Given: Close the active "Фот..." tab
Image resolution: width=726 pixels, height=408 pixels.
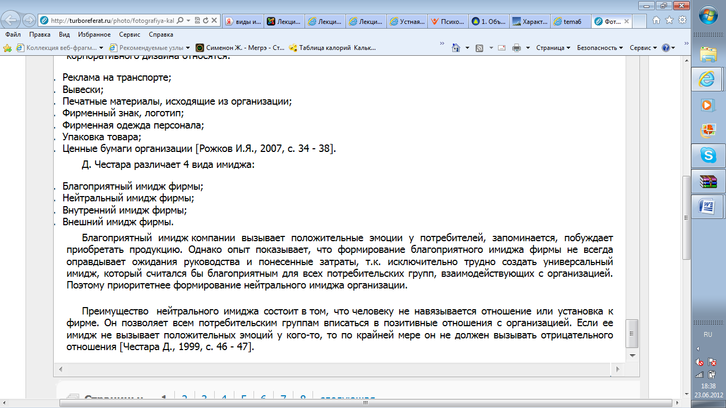Looking at the screenshot, I should (x=627, y=21).
